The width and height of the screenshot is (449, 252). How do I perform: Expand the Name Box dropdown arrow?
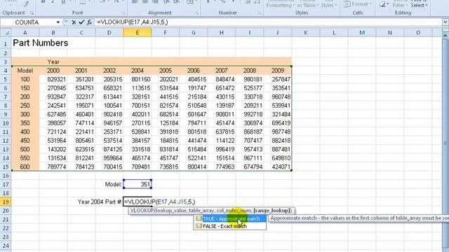click(58, 22)
